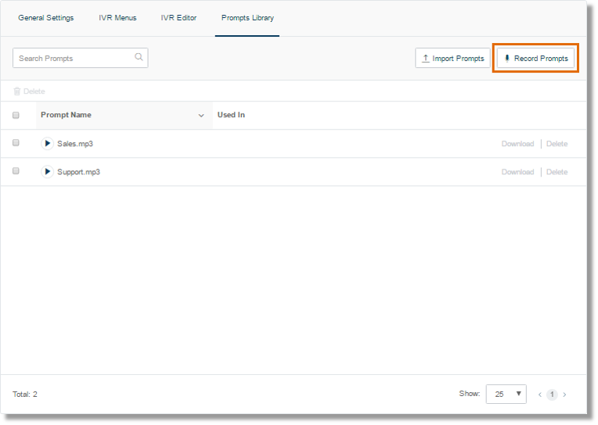Tick the select-all checkbox in header

pos(16,115)
